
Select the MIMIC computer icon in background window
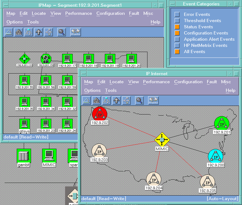(x=49, y=156)
